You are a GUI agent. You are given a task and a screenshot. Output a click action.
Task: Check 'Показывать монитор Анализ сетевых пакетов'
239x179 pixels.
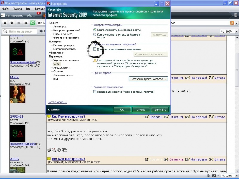click(95, 92)
